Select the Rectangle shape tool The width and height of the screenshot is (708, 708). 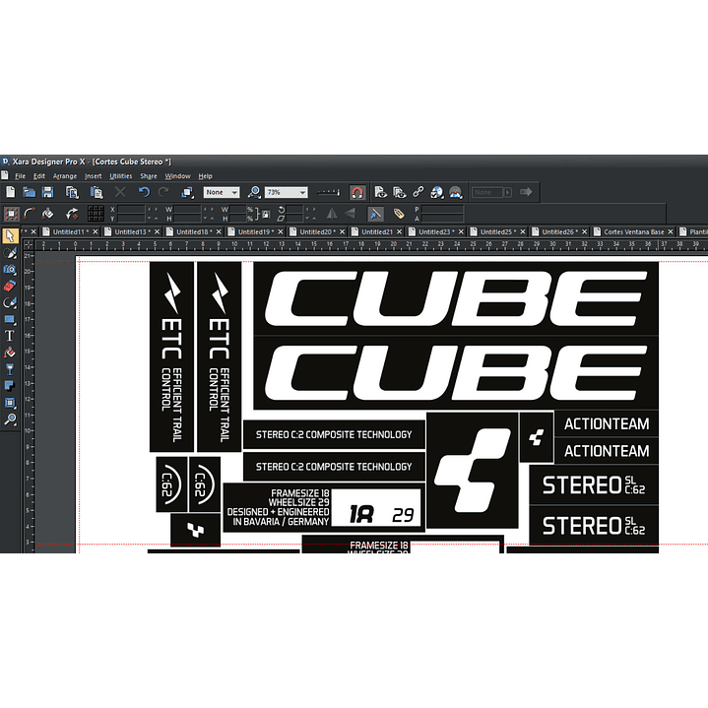[9, 319]
